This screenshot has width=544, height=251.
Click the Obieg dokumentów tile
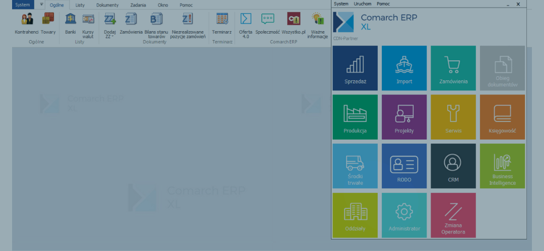click(x=502, y=68)
